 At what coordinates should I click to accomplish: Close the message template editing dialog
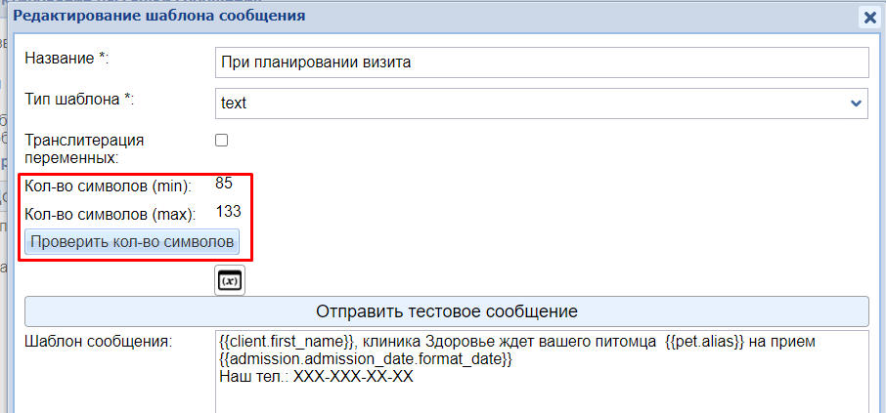tap(868, 17)
